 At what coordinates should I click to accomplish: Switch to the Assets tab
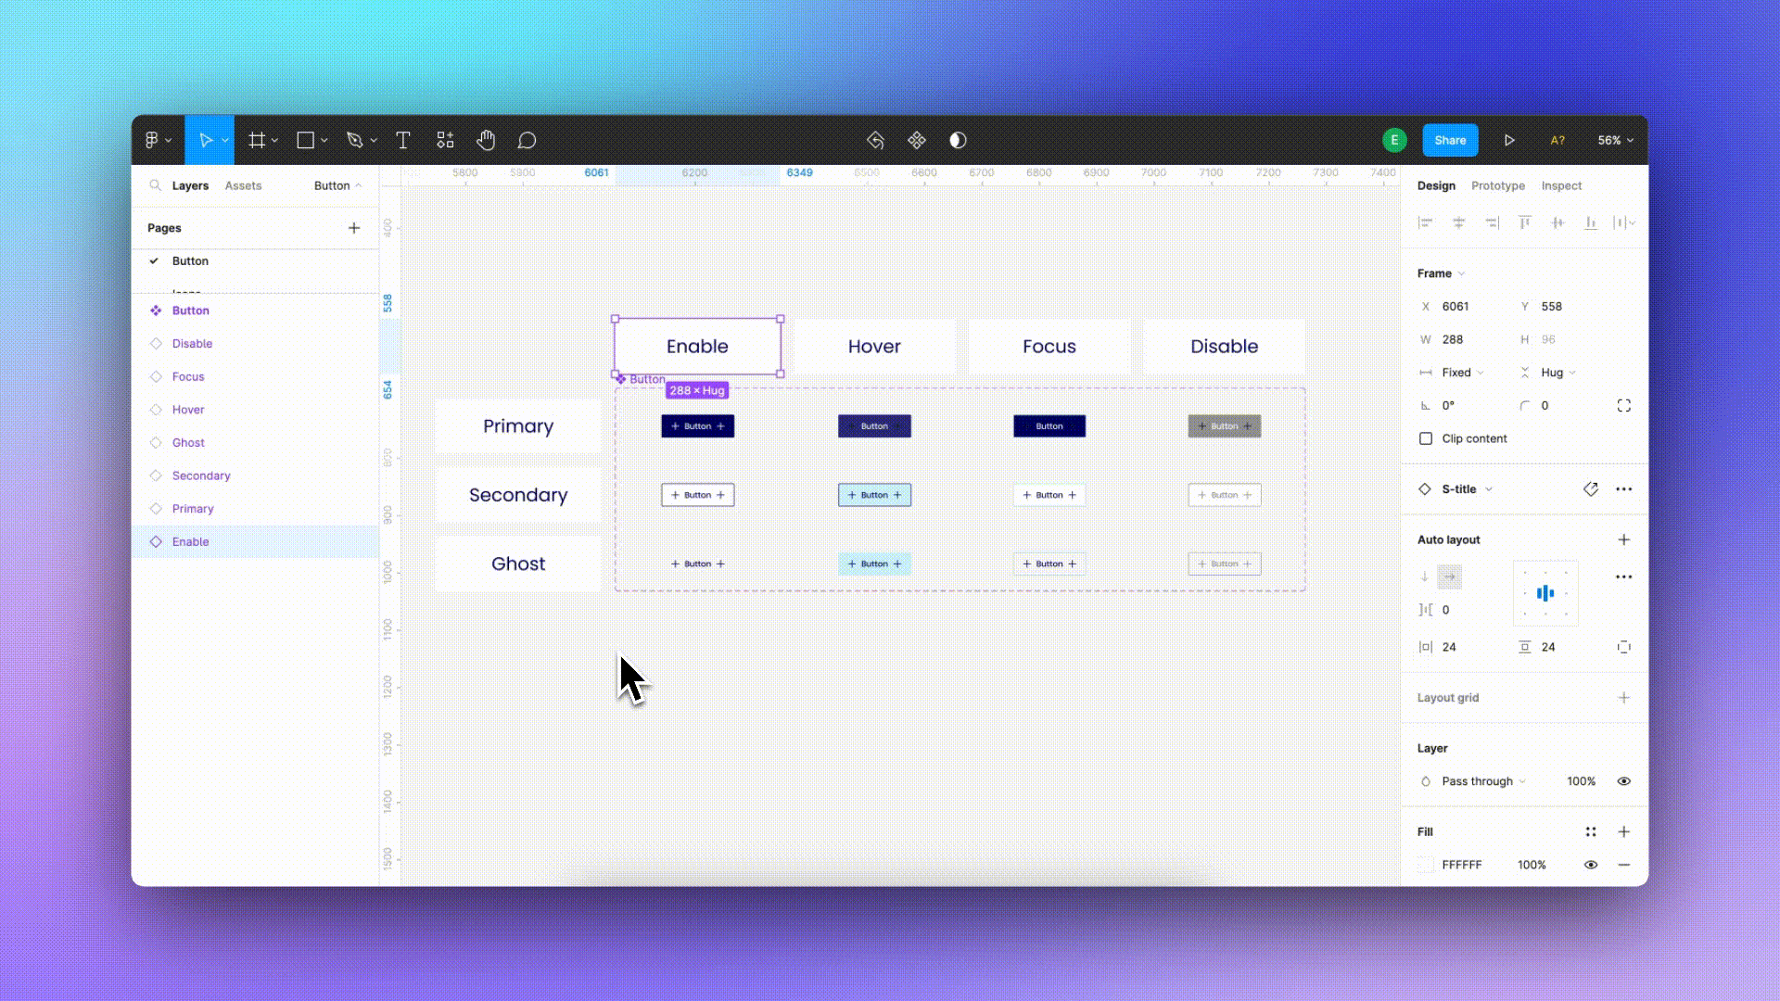click(x=243, y=185)
